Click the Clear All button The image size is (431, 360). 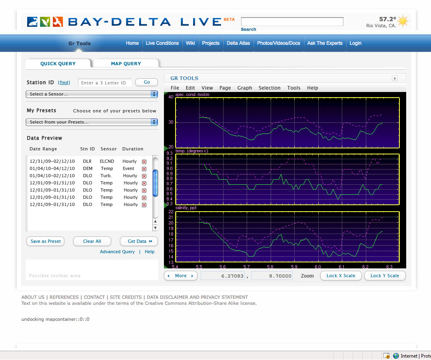[92, 241]
